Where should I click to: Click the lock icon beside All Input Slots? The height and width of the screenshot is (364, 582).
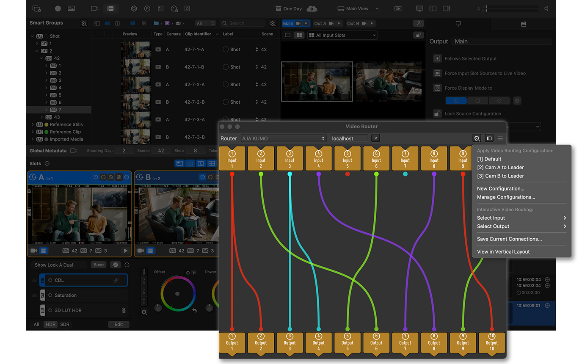(x=418, y=36)
